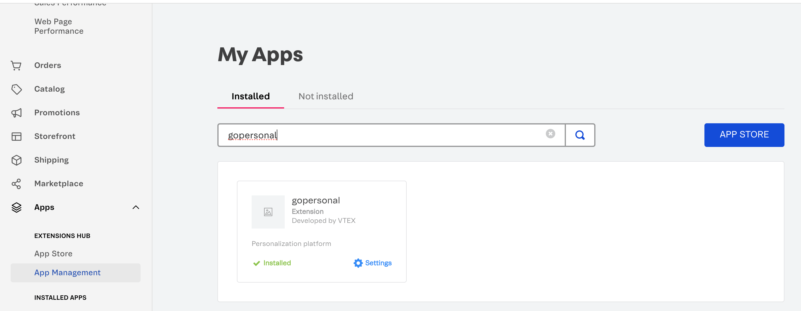Image resolution: width=801 pixels, height=311 pixels.
Task: Switch to the Installed tab
Action: [251, 96]
